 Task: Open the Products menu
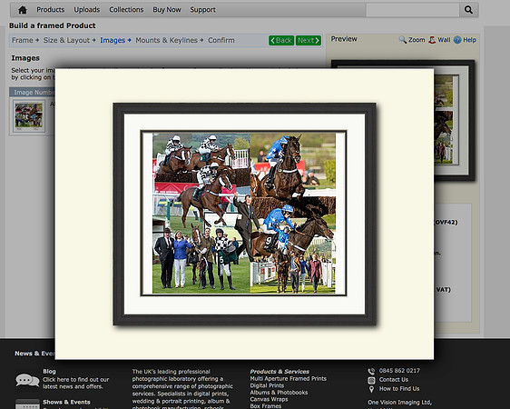pyautogui.click(x=51, y=10)
